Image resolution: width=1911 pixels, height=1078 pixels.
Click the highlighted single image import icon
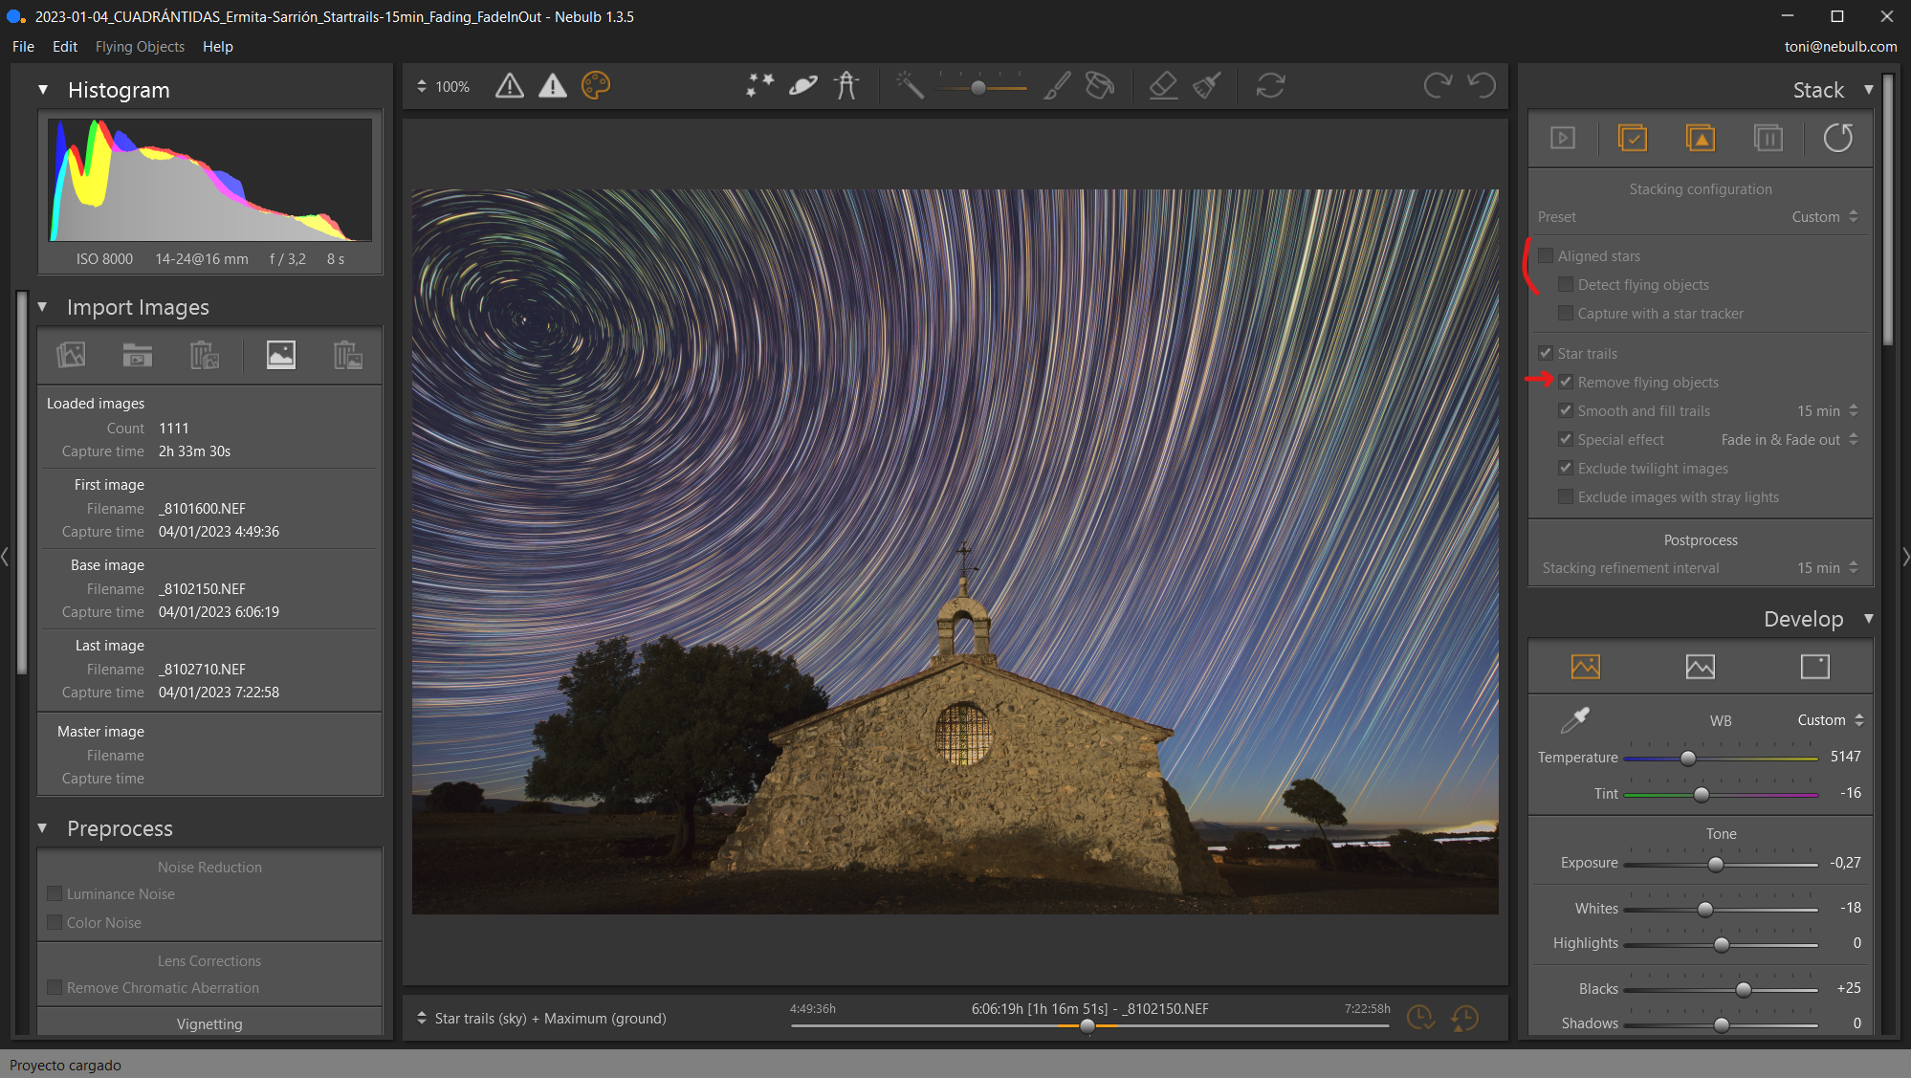click(280, 355)
